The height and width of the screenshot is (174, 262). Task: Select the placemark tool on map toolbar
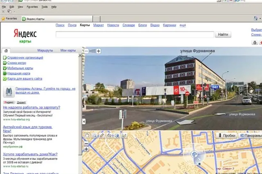click(x=117, y=136)
